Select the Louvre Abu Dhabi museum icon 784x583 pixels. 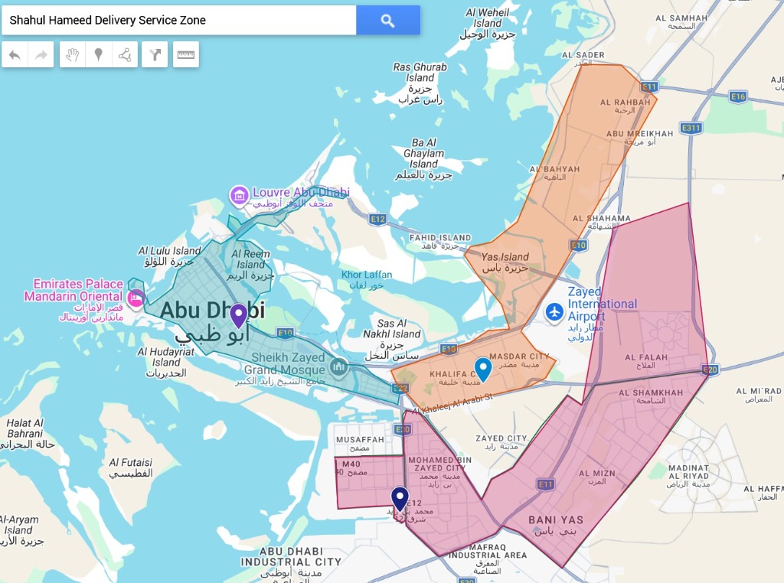point(239,196)
